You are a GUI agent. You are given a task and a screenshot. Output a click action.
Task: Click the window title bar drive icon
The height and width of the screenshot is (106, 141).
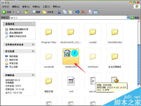[x=3, y=3]
